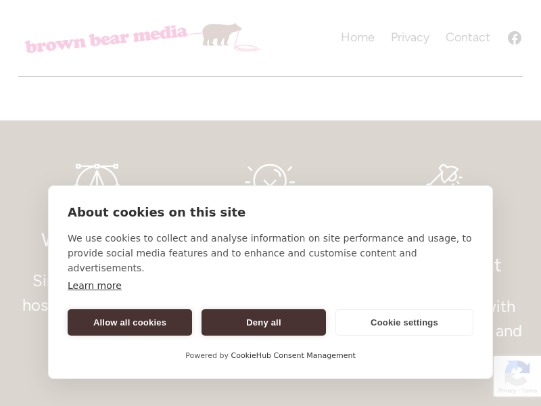This screenshot has width=541, height=406.
Task: Follow the Learn more link
Action: (95, 286)
